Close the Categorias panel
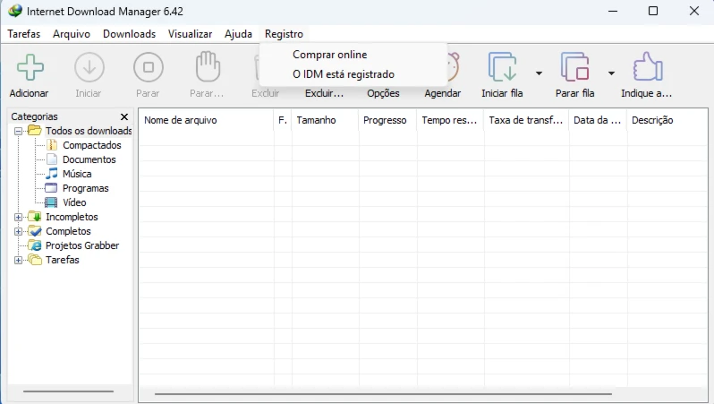714x404 pixels. tap(124, 116)
